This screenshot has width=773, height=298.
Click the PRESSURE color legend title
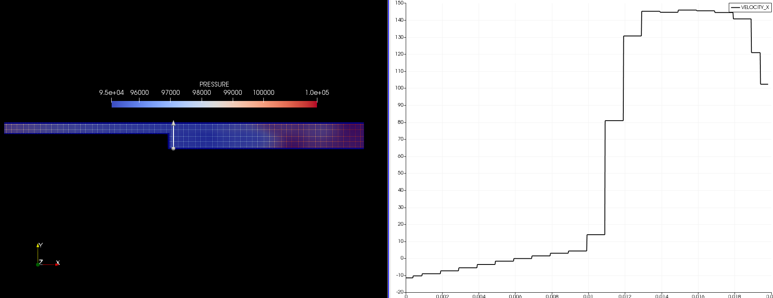click(214, 84)
